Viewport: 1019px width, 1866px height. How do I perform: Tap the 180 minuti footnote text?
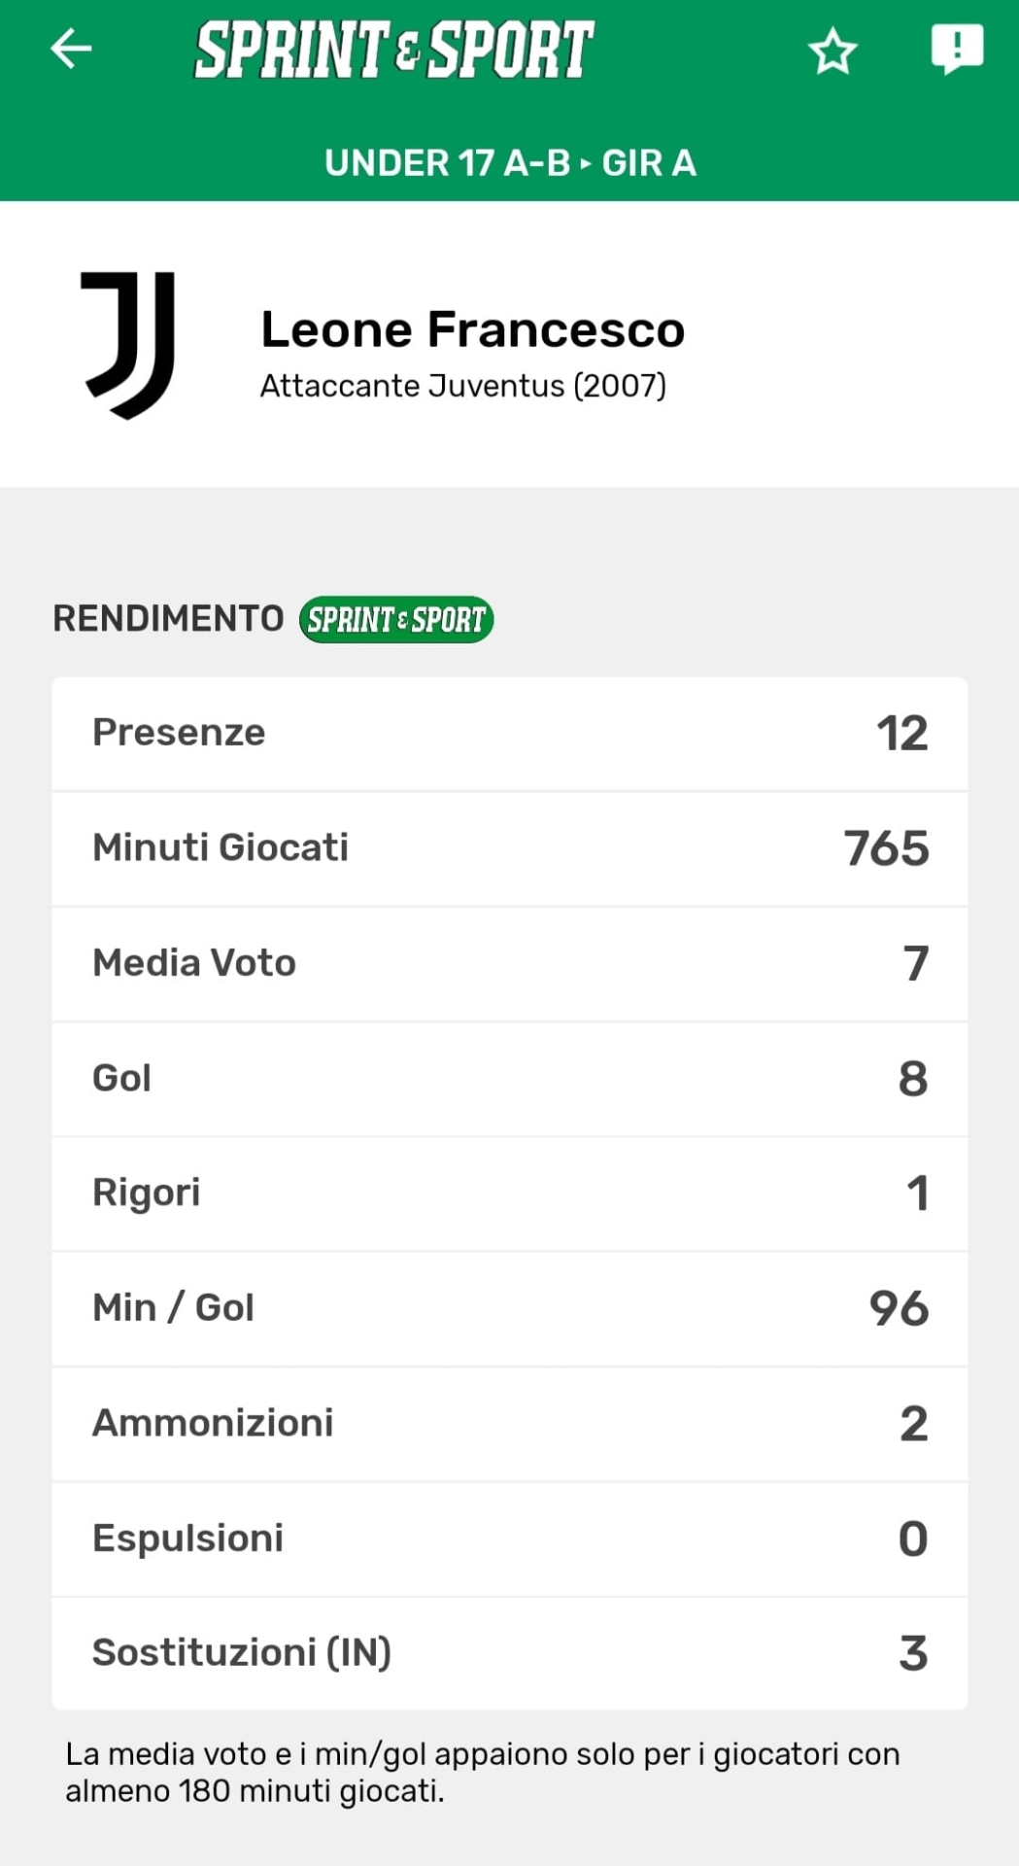(482, 1772)
